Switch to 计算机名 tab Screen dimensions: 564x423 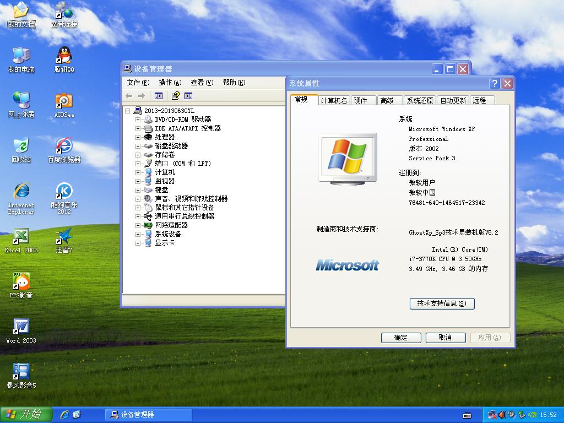(x=334, y=100)
